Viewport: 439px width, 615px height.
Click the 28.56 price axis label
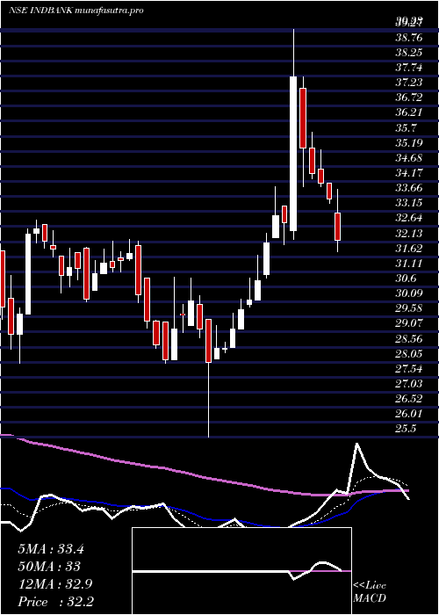(x=409, y=338)
